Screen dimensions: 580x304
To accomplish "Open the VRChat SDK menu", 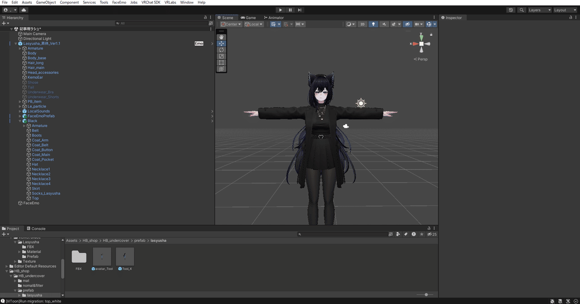I will pos(151,2).
